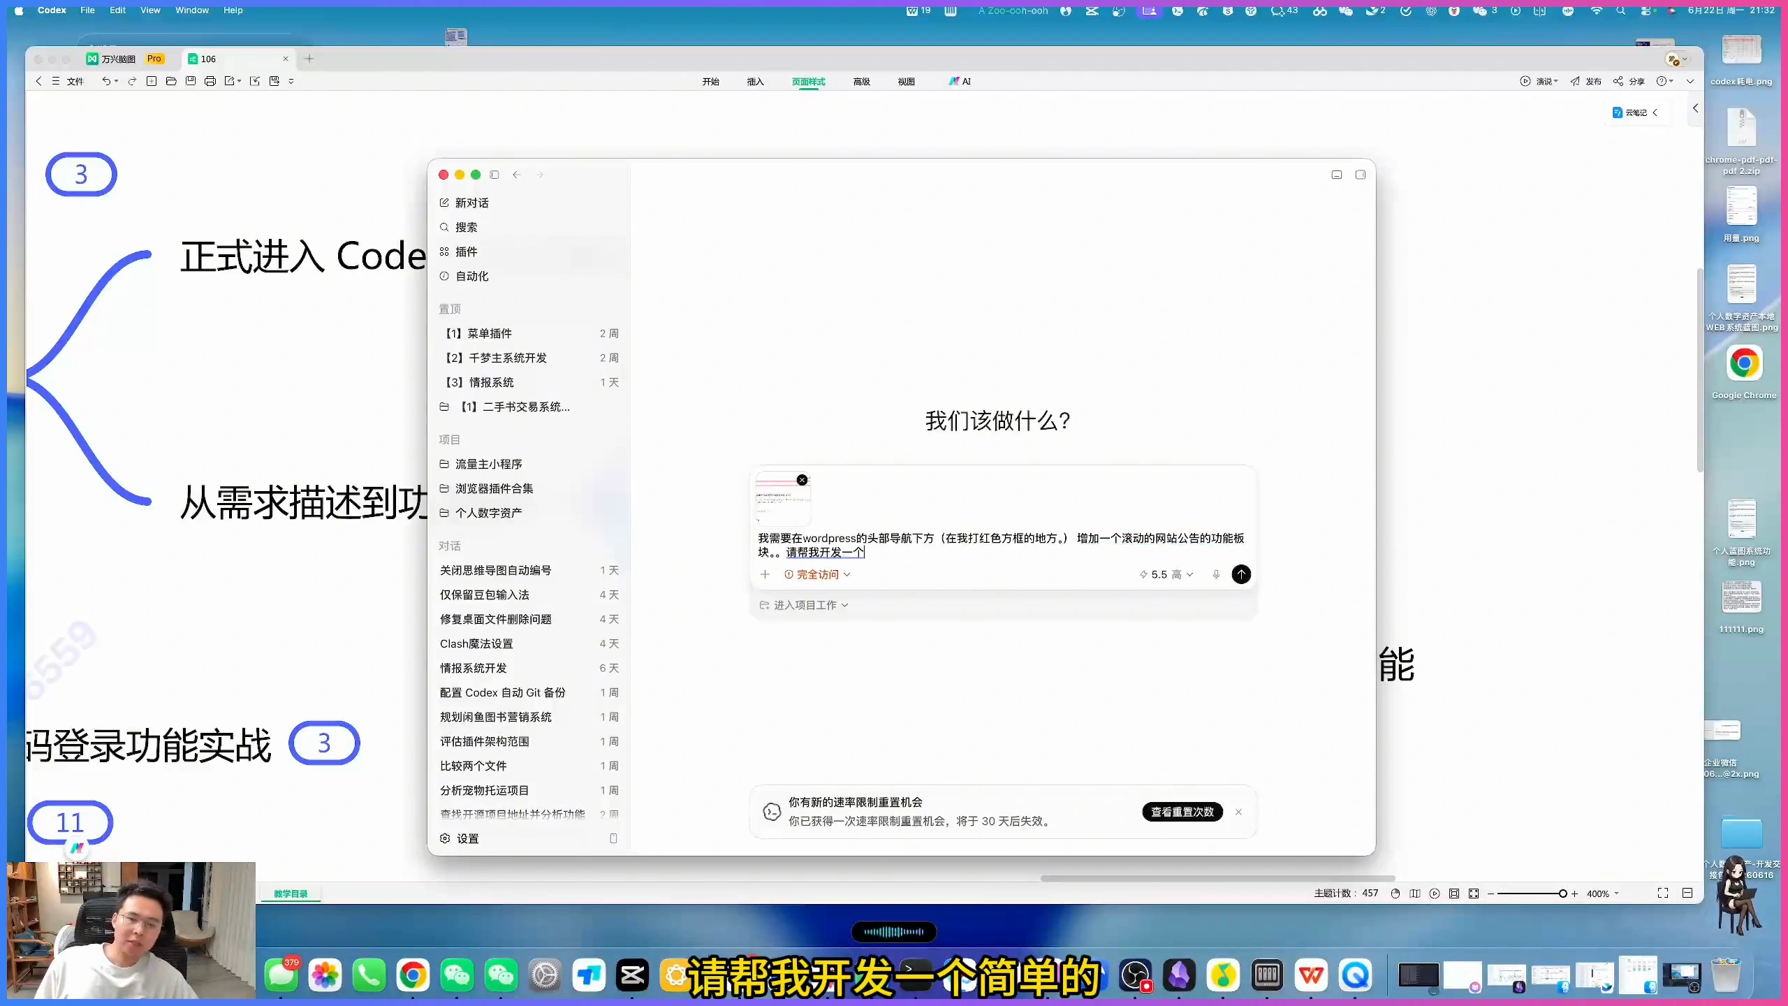Image resolution: width=1788 pixels, height=1006 pixels.
Task: Go back with the Codex arrow
Action: click(x=517, y=175)
